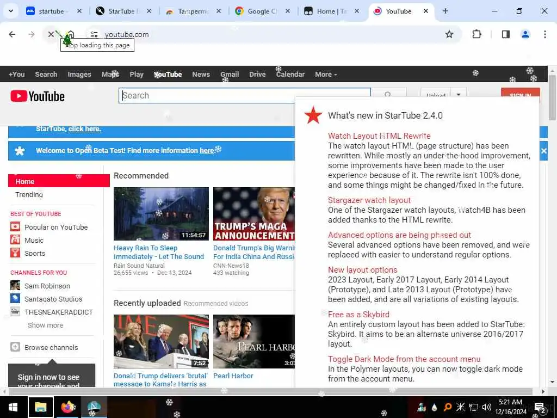Open Firefox from the taskbar
Screen dimensions: 557x418
(68, 407)
